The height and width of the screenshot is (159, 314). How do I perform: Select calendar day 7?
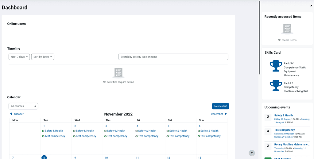coord(13,157)
